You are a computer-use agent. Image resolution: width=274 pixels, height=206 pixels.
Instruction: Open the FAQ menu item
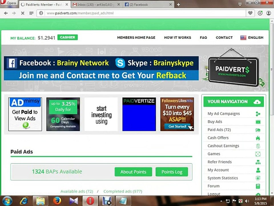(204, 37)
